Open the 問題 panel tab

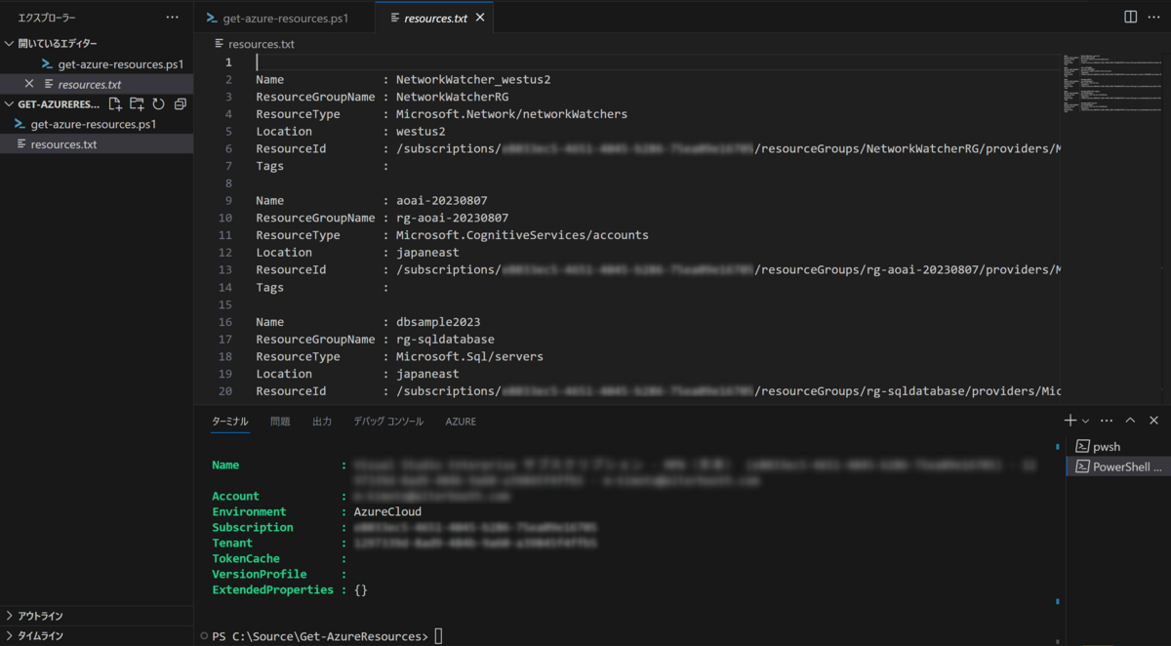(x=280, y=422)
